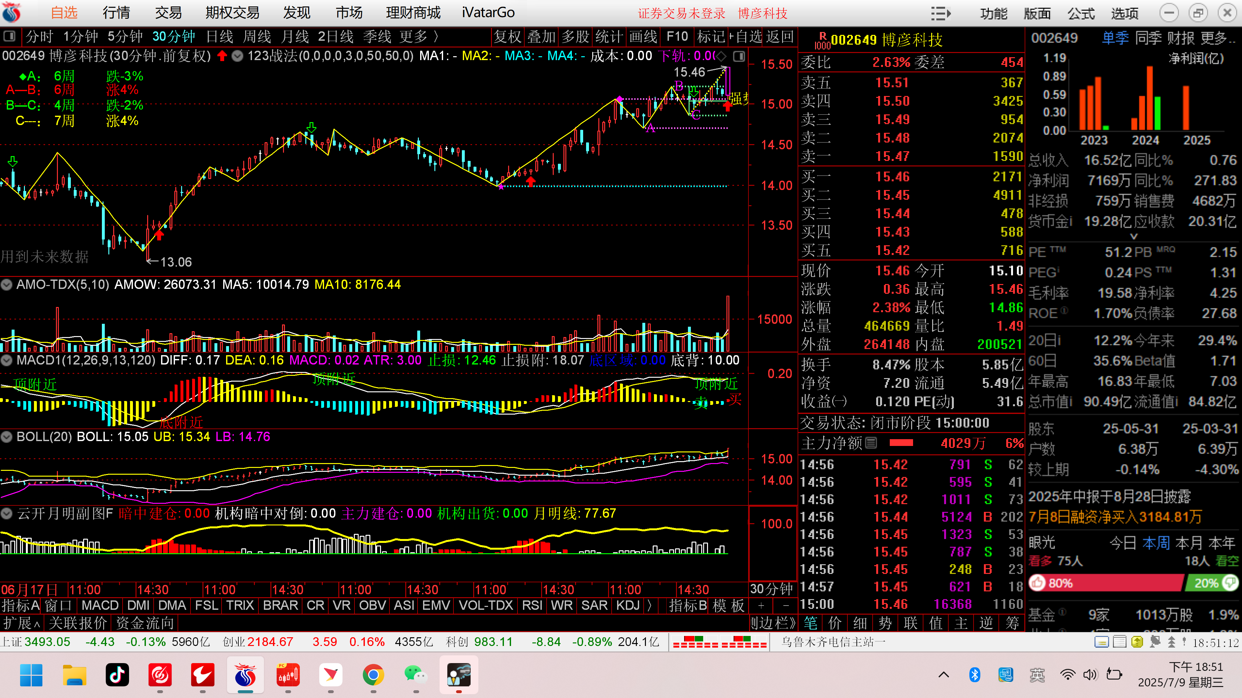The width and height of the screenshot is (1242, 698).
Task: Select the MACD indicator tab
Action: point(100,606)
